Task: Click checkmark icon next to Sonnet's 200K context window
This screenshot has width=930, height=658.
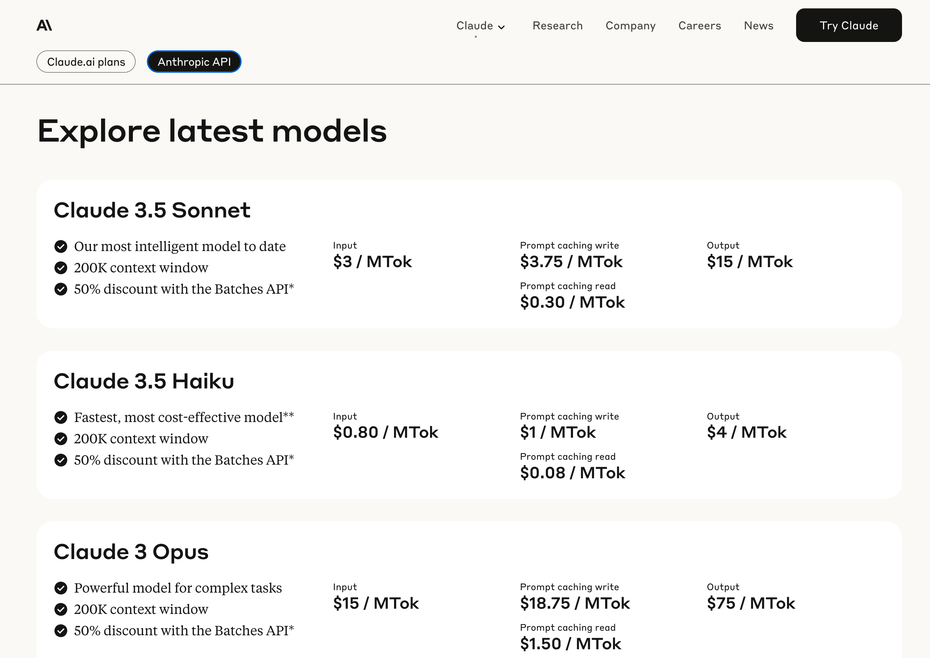Action: pyautogui.click(x=61, y=268)
